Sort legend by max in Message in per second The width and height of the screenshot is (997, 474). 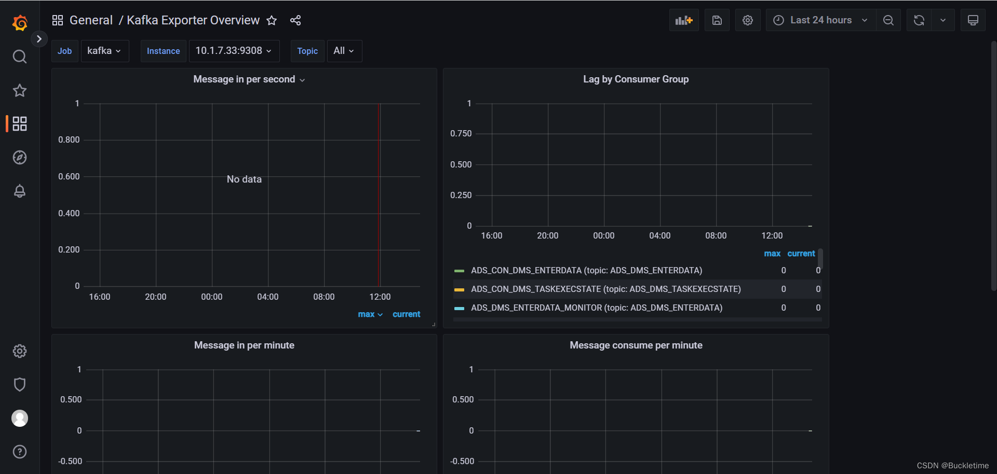[370, 314]
